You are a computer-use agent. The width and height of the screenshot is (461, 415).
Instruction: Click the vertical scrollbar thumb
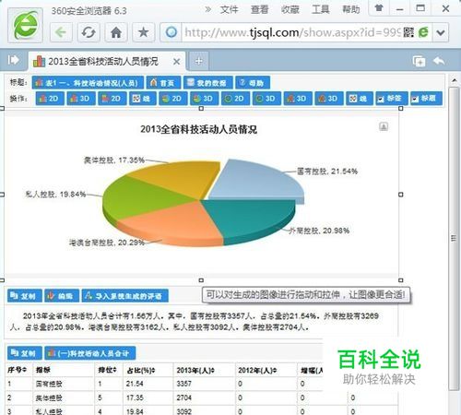pyautogui.click(x=454, y=238)
